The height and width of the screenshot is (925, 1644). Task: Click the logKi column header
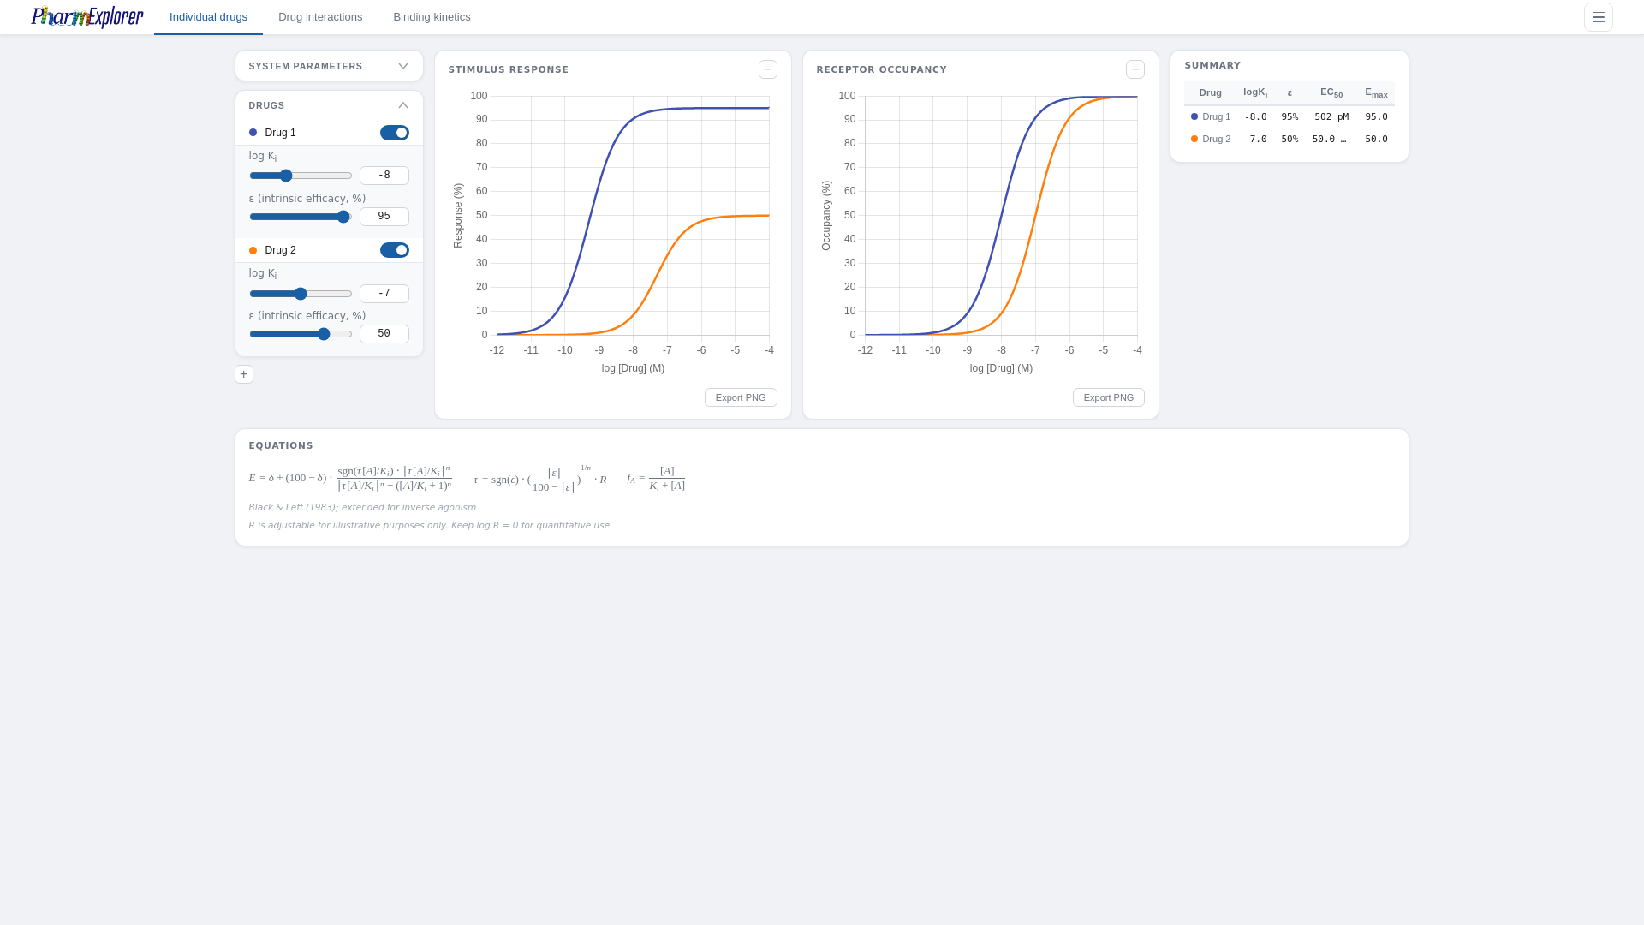click(1255, 92)
